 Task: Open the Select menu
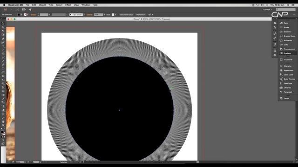tap(59, 5)
